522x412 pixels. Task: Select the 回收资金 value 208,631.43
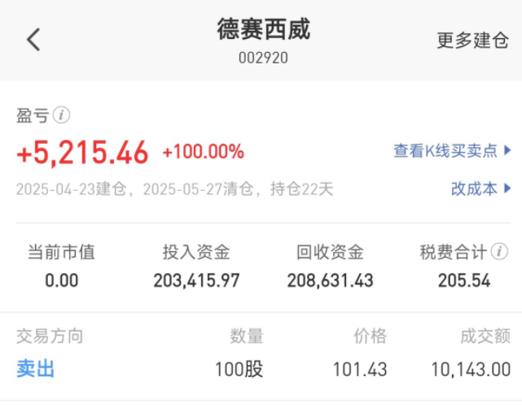tap(331, 280)
